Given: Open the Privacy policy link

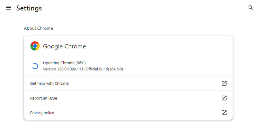Looking at the screenshot, I should coord(42,113).
